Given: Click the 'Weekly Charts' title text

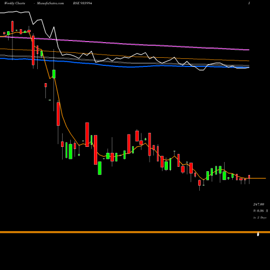Looking at the screenshot, I should tap(15, 3).
